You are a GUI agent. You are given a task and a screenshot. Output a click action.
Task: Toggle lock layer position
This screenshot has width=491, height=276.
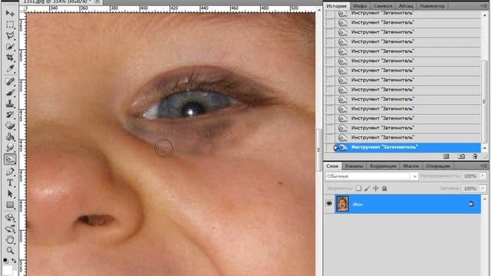376,188
